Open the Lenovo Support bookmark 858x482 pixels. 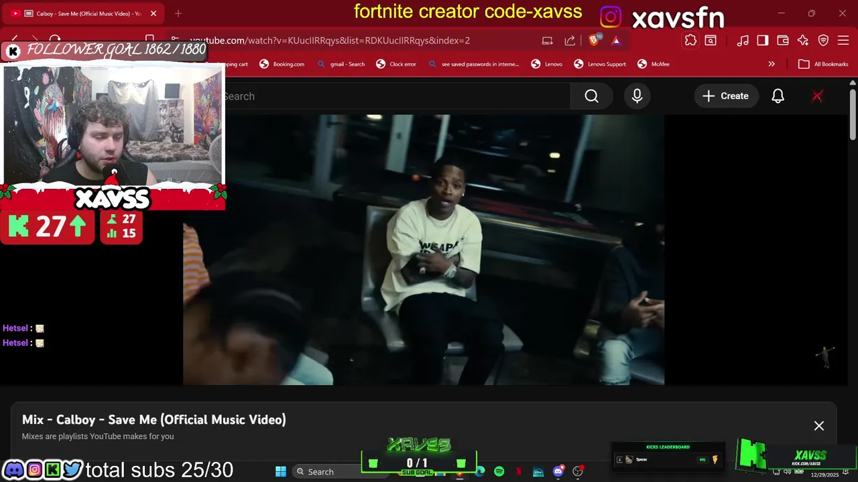tap(600, 64)
